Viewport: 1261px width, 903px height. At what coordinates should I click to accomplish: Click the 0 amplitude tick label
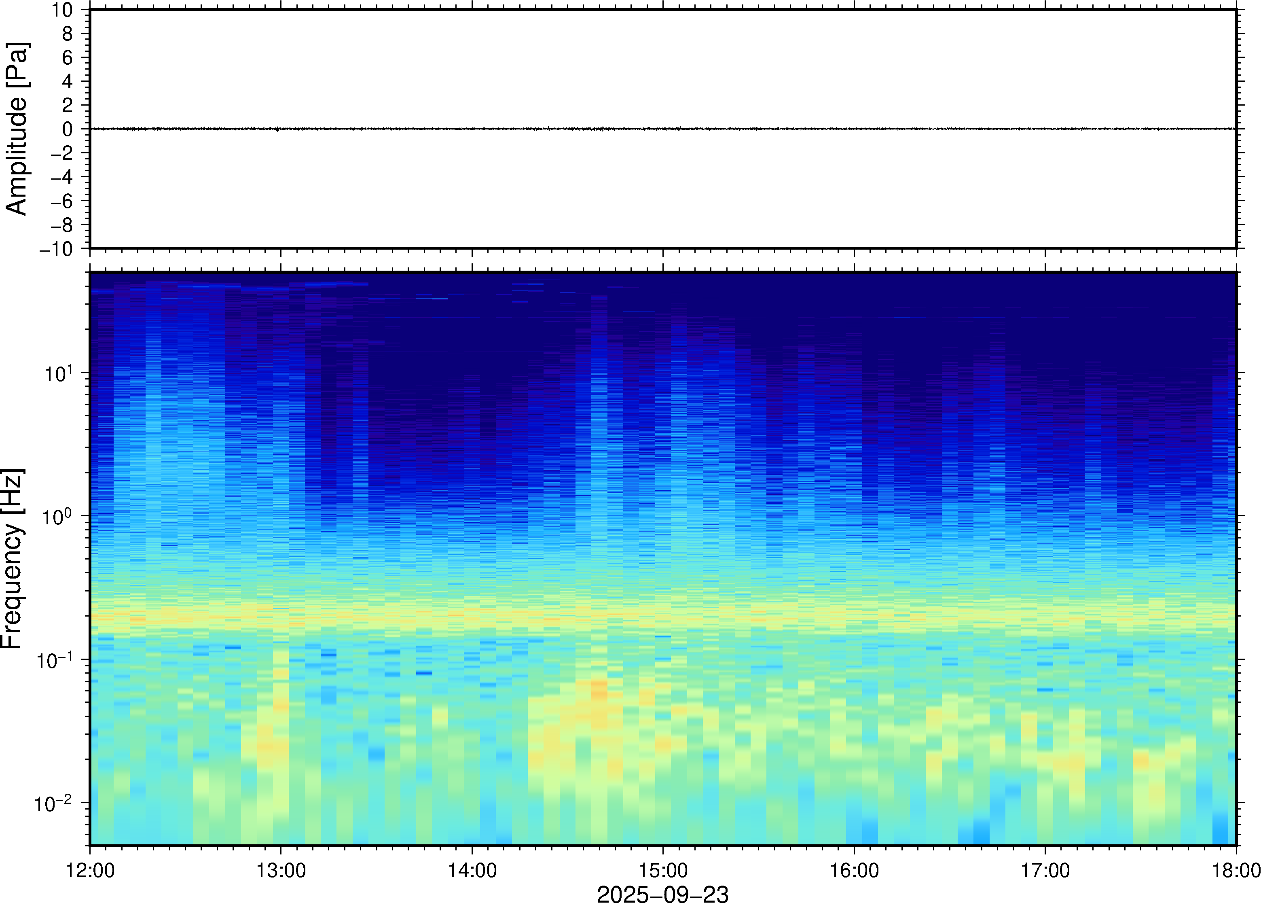point(67,129)
